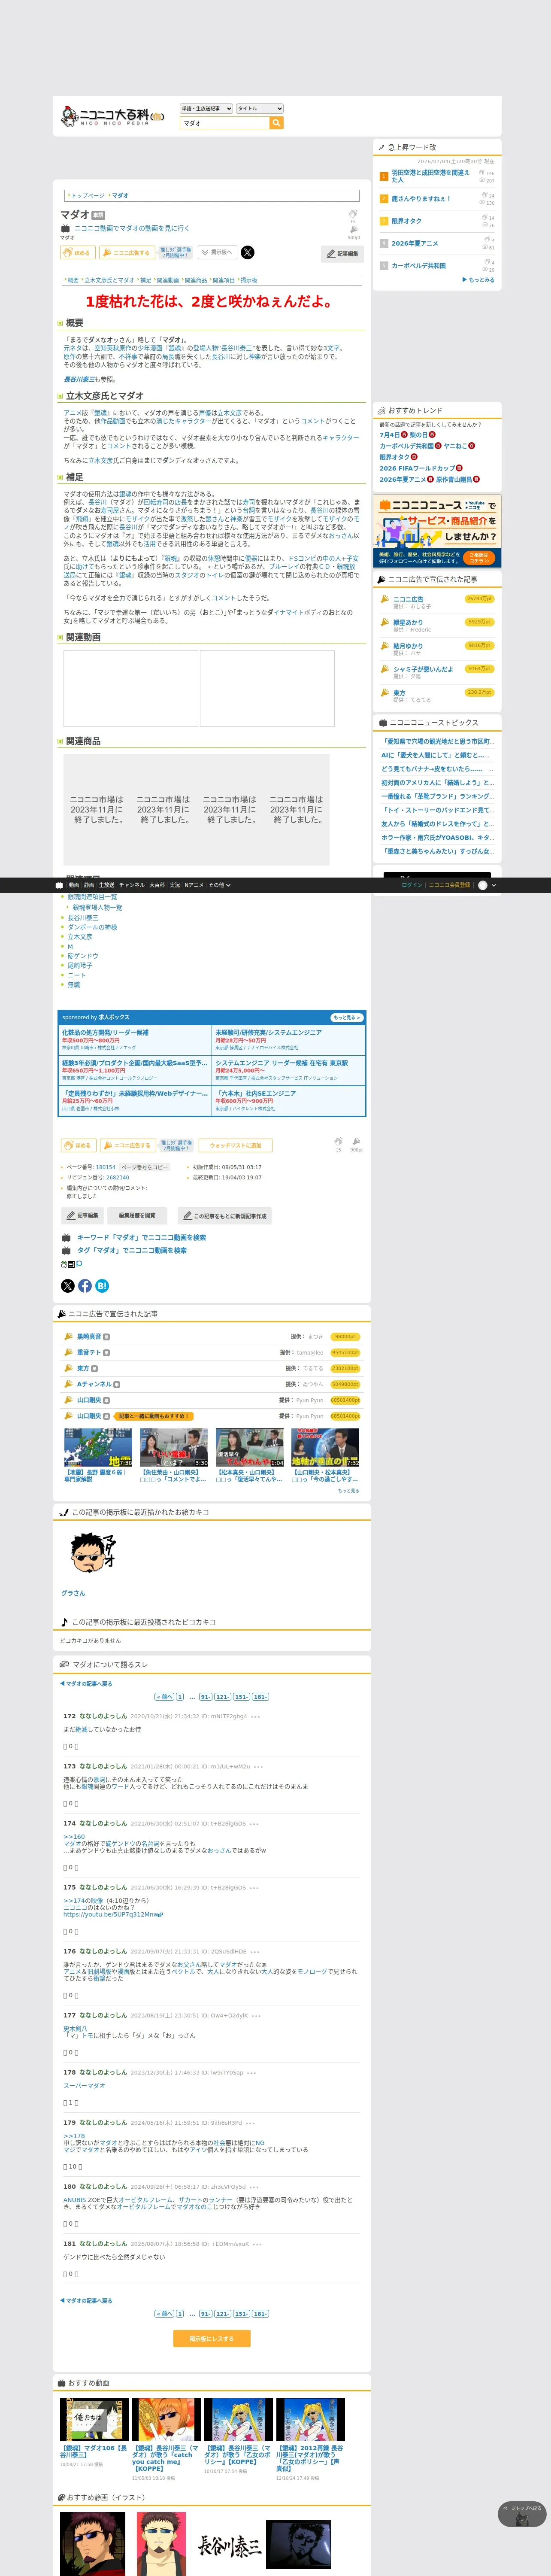The height and width of the screenshot is (2576, 551).
Task: Click トップページ breadcrumb link
Action: (x=87, y=196)
